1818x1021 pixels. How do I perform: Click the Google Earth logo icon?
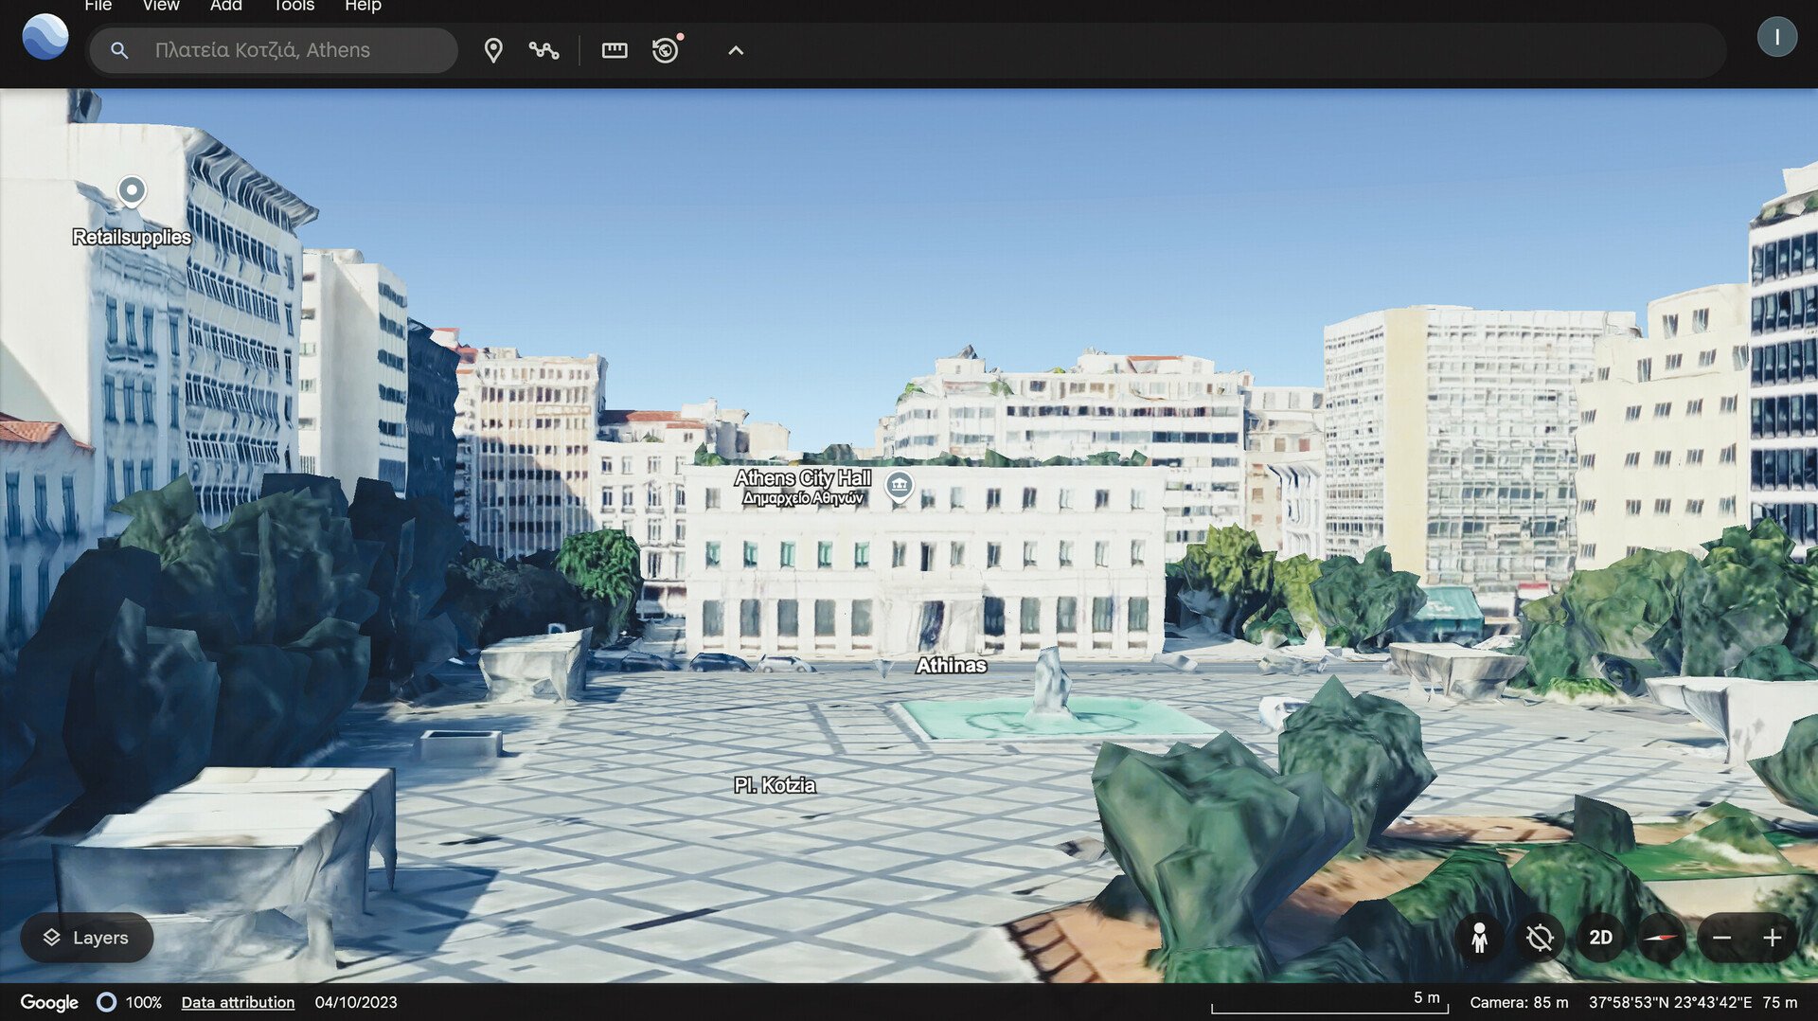point(45,37)
